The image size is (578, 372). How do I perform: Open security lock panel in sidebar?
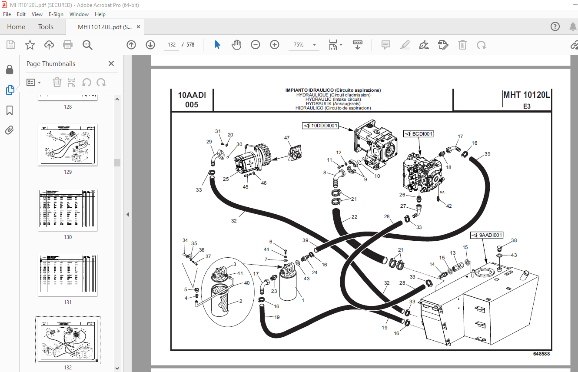click(10, 70)
